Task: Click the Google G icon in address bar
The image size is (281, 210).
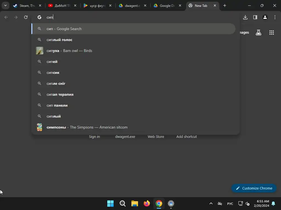Action: (40, 17)
